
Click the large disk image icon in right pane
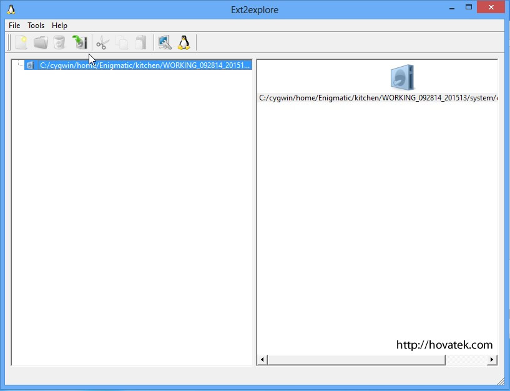click(x=402, y=78)
